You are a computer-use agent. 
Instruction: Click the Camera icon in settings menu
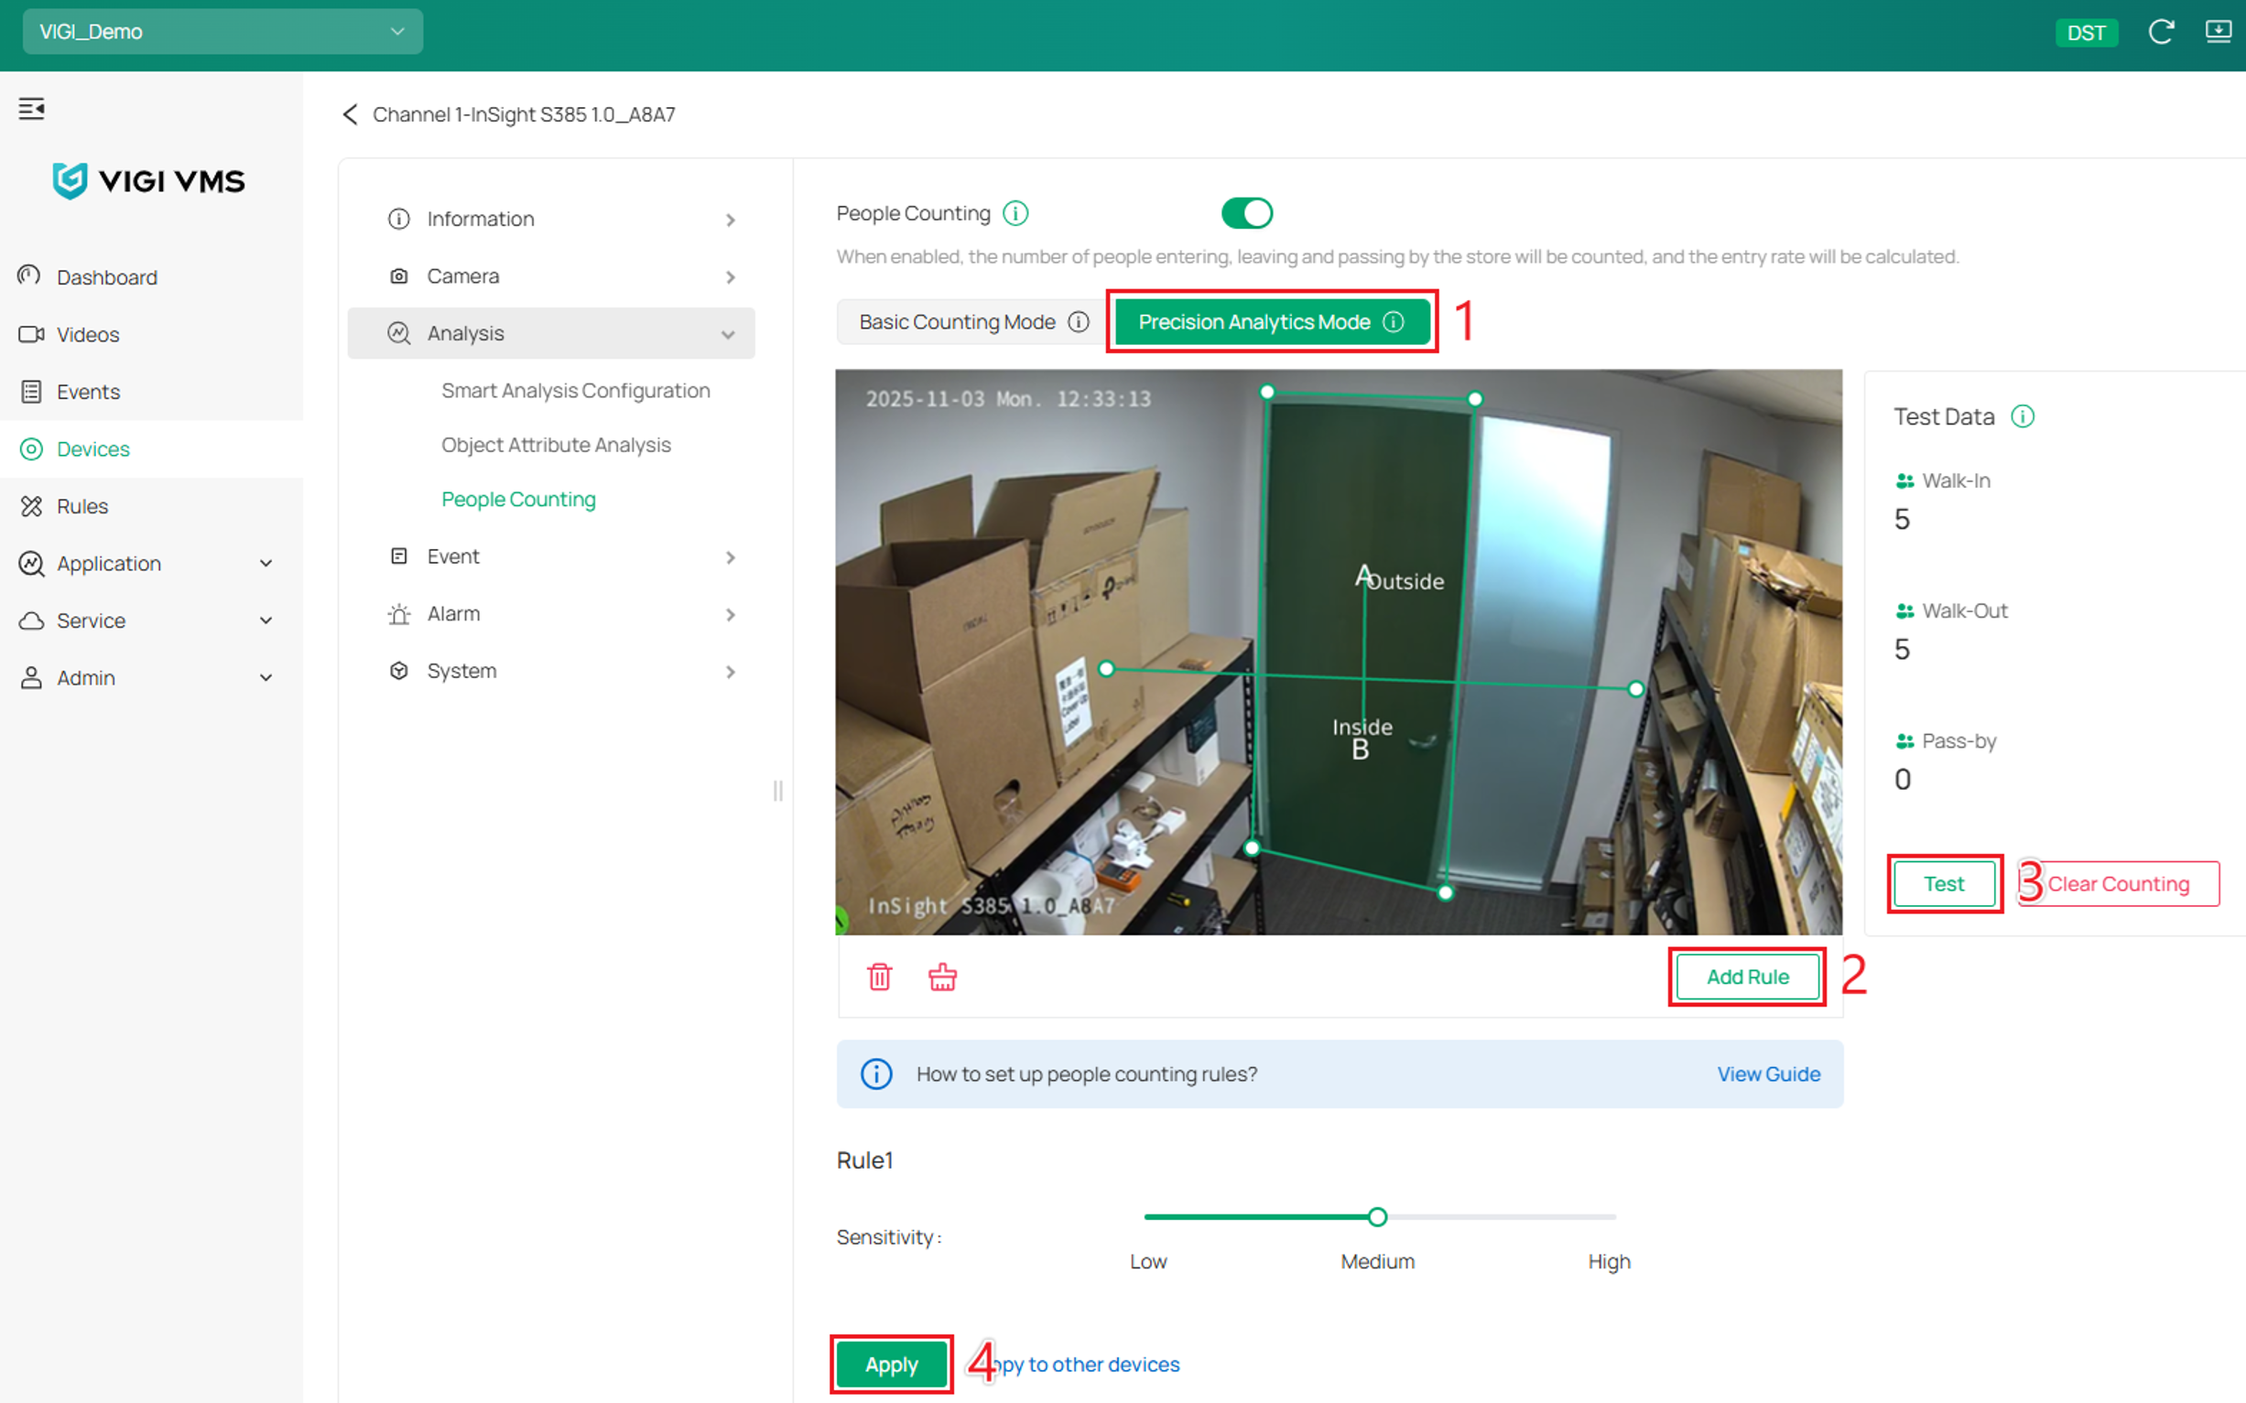coord(399,276)
